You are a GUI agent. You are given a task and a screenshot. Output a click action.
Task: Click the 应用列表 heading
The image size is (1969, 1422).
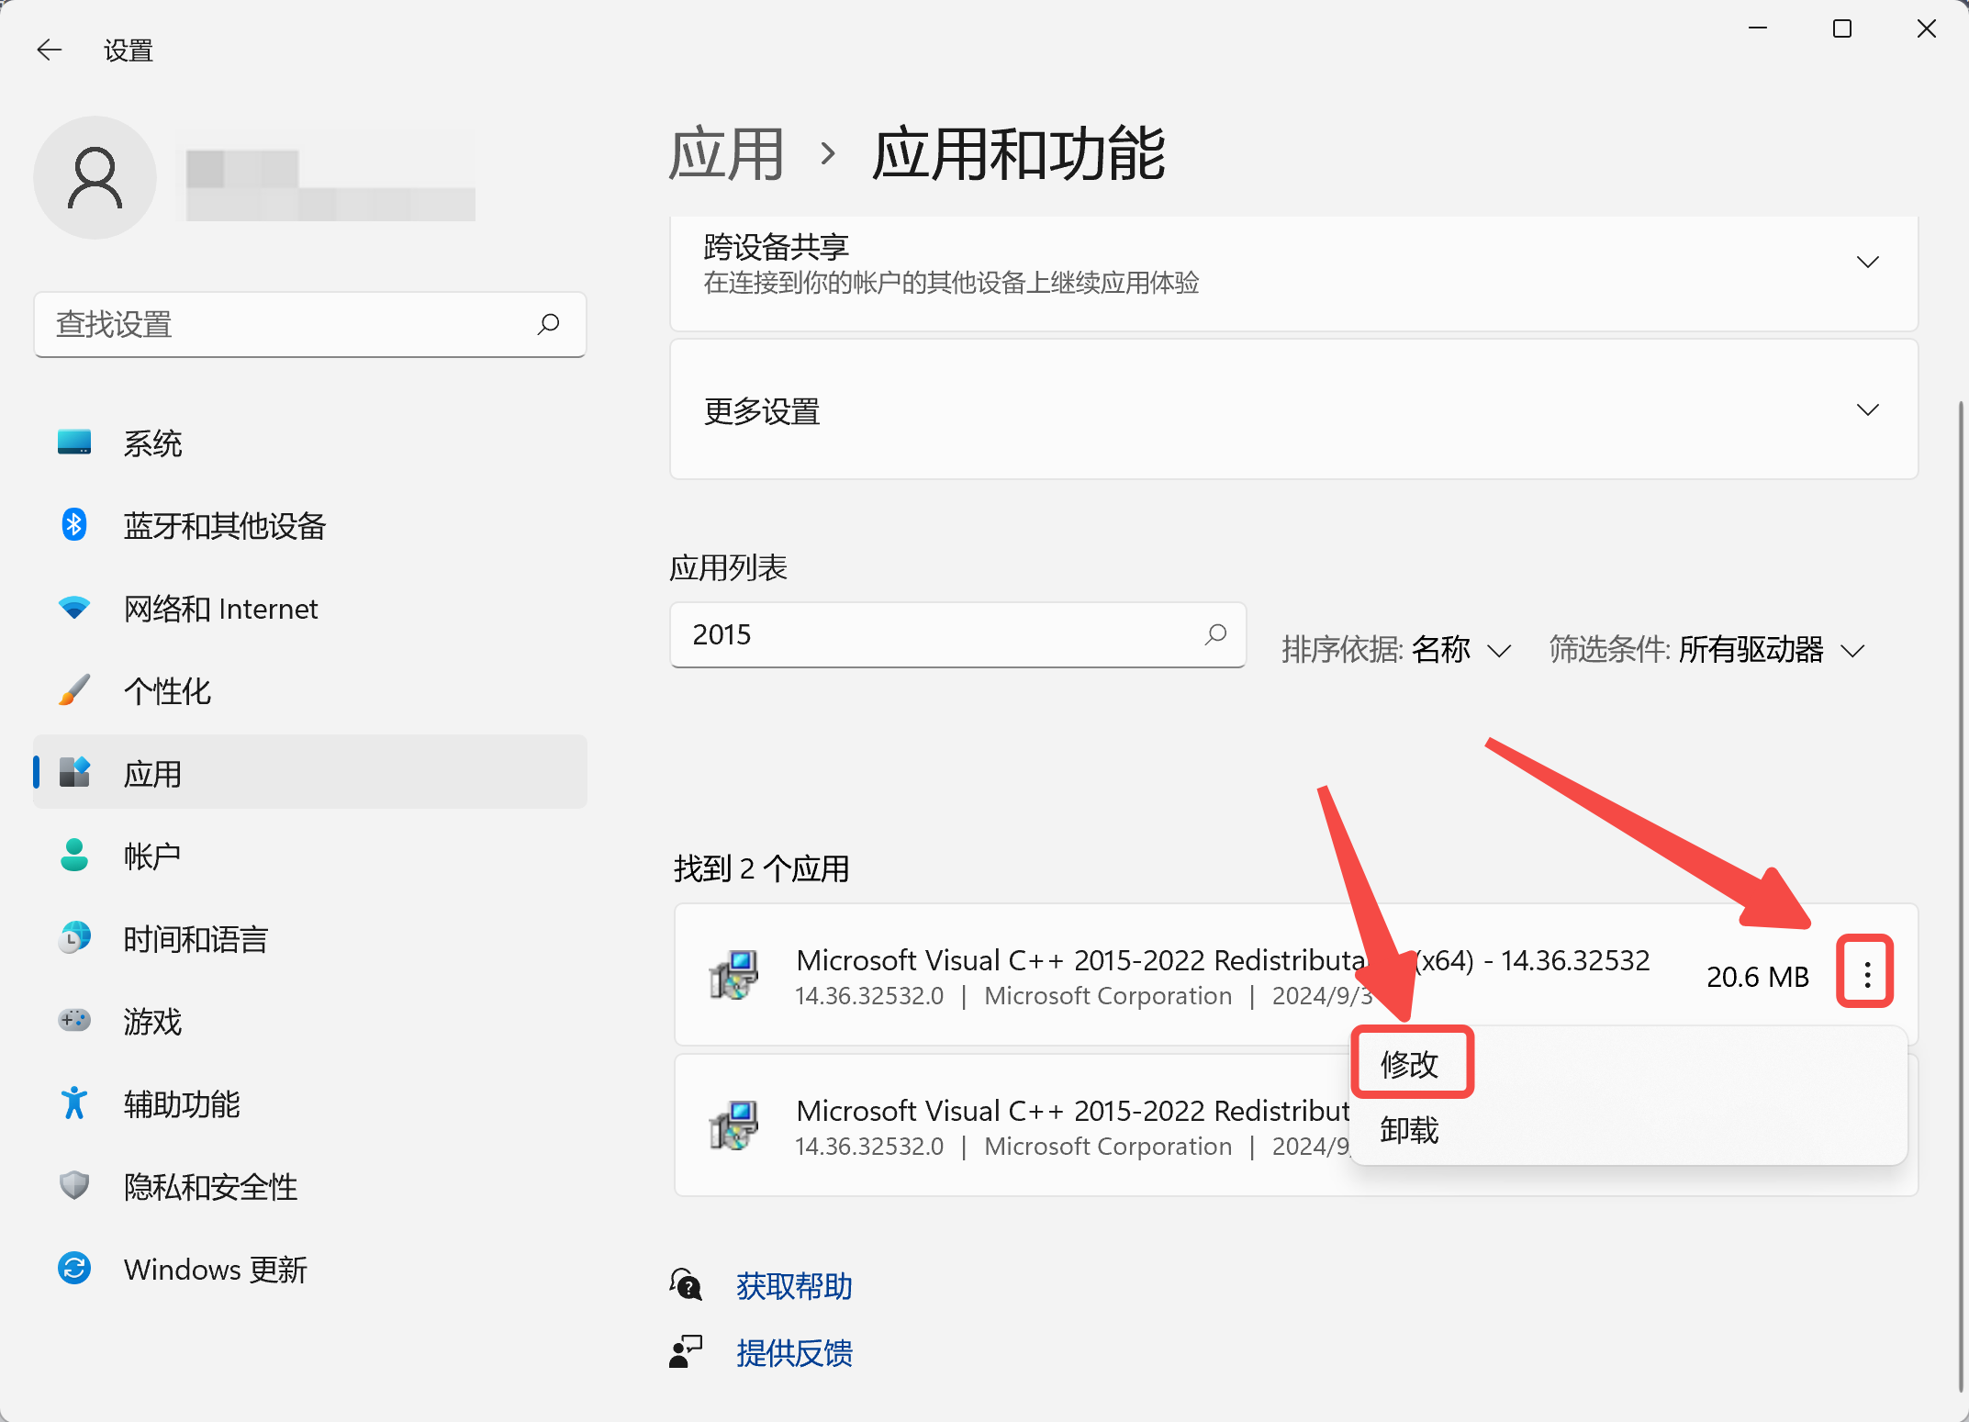(728, 567)
